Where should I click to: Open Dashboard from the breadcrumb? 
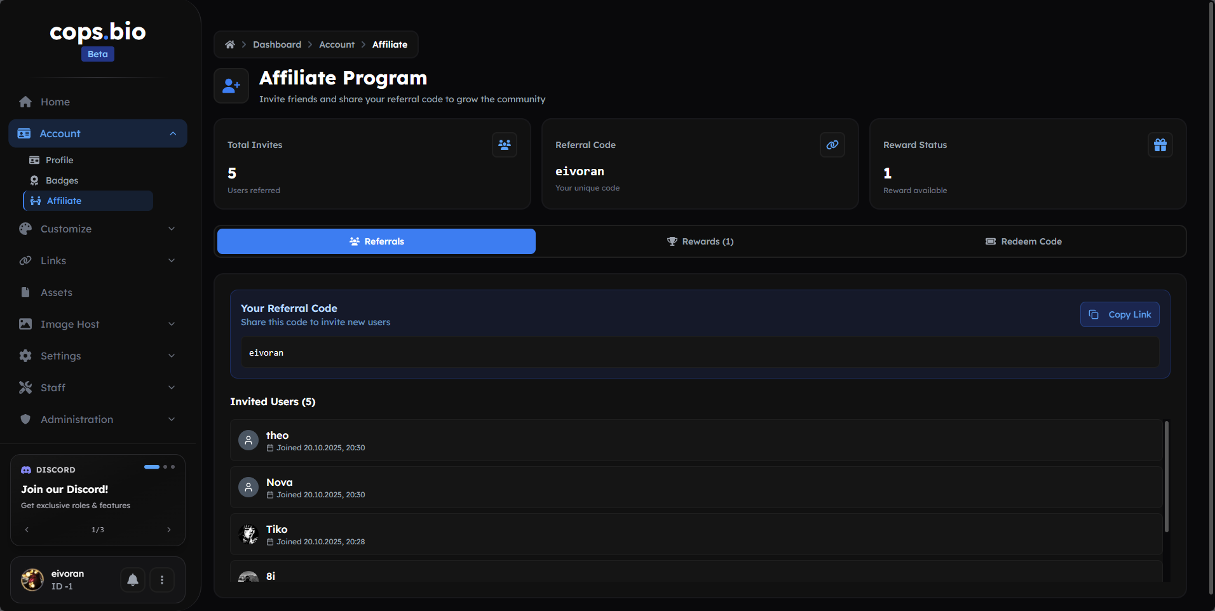277,44
